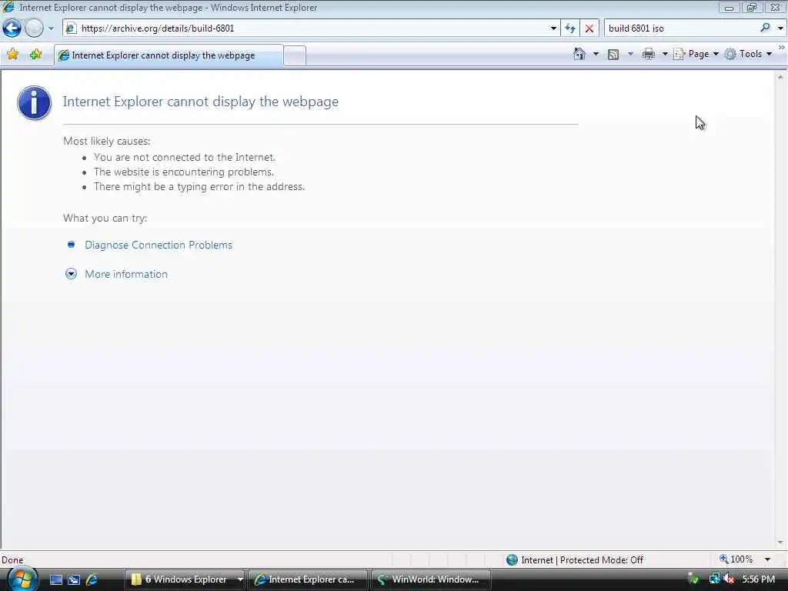
Task: Click the RSS Feeds toolbar icon
Action: [613, 55]
